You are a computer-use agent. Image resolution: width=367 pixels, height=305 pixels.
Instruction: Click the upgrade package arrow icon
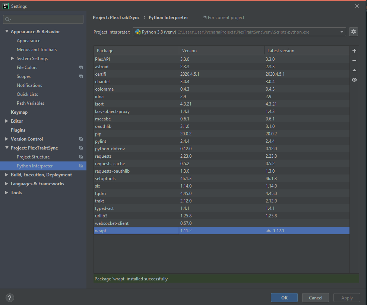click(354, 70)
